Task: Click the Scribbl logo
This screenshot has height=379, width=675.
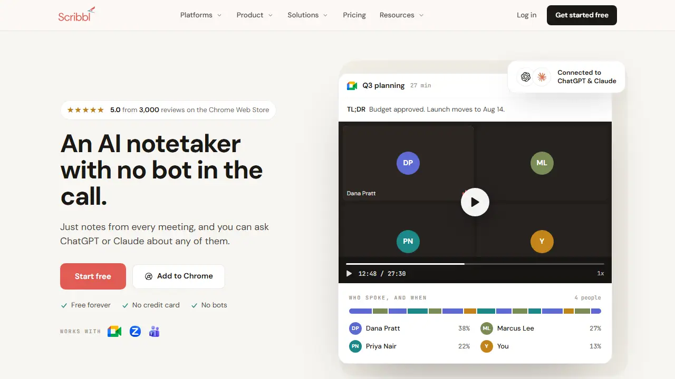Action: 77,14
